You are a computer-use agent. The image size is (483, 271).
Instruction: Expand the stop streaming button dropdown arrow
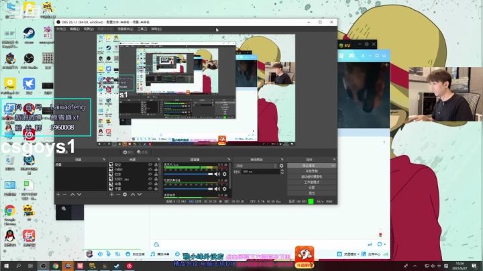(333, 166)
